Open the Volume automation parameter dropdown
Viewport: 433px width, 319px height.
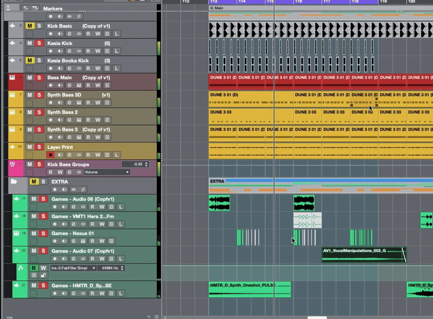point(107,172)
